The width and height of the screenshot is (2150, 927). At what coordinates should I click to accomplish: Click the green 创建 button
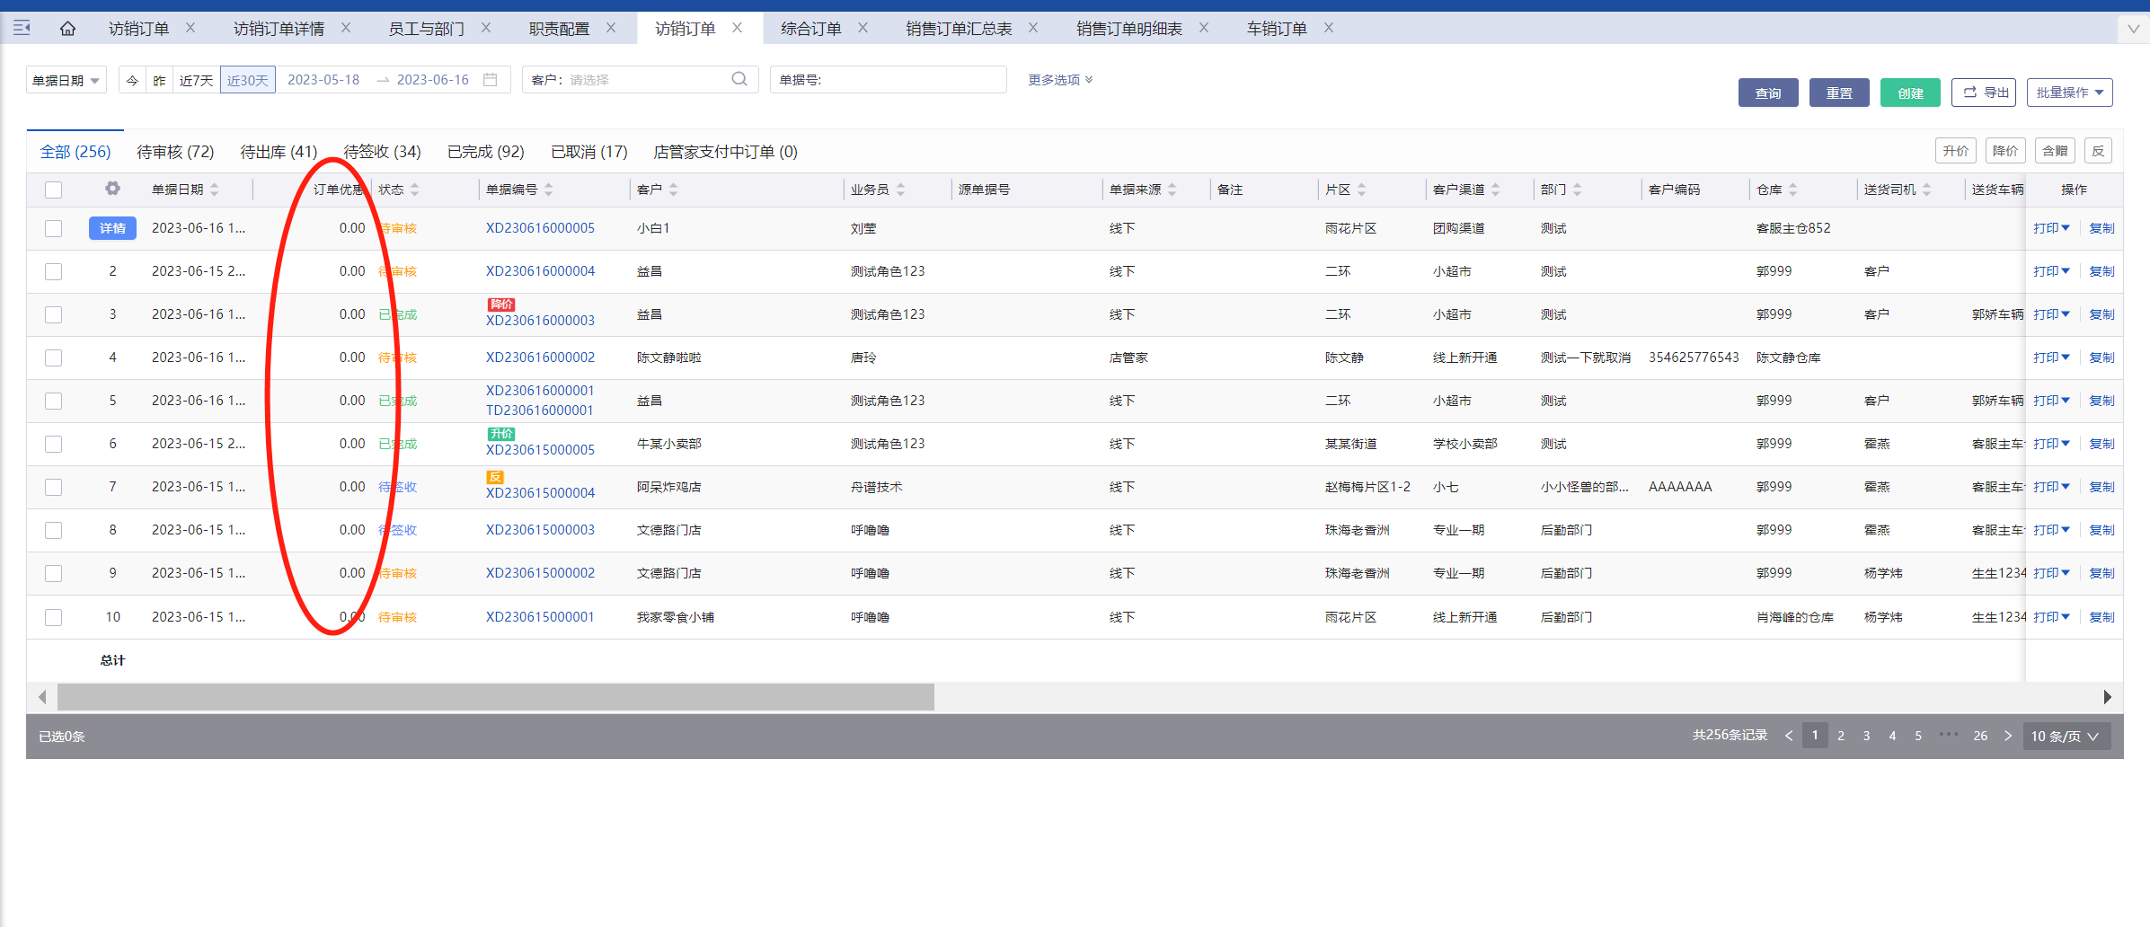click(x=1909, y=93)
